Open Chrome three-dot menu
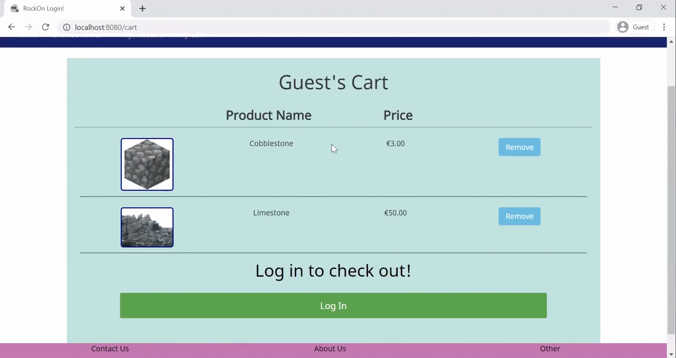The height and width of the screenshot is (358, 676). pyautogui.click(x=664, y=27)
